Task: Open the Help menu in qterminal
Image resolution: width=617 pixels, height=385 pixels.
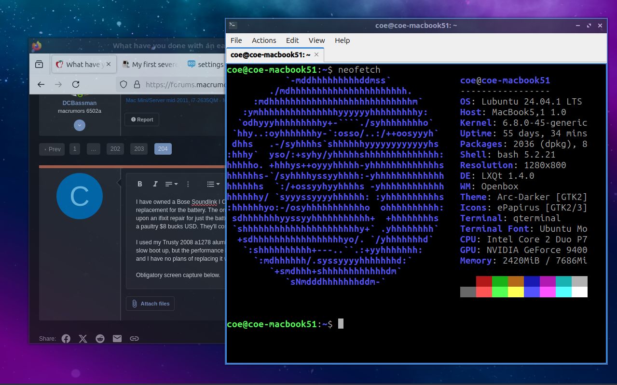Action: pyautogui.click(x=342, y=40)
